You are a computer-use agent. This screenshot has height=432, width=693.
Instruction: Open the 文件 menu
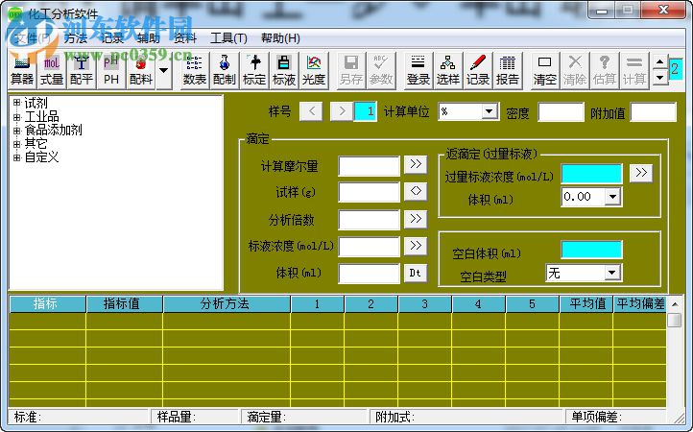pyautogui.click(x=33, y=38)
